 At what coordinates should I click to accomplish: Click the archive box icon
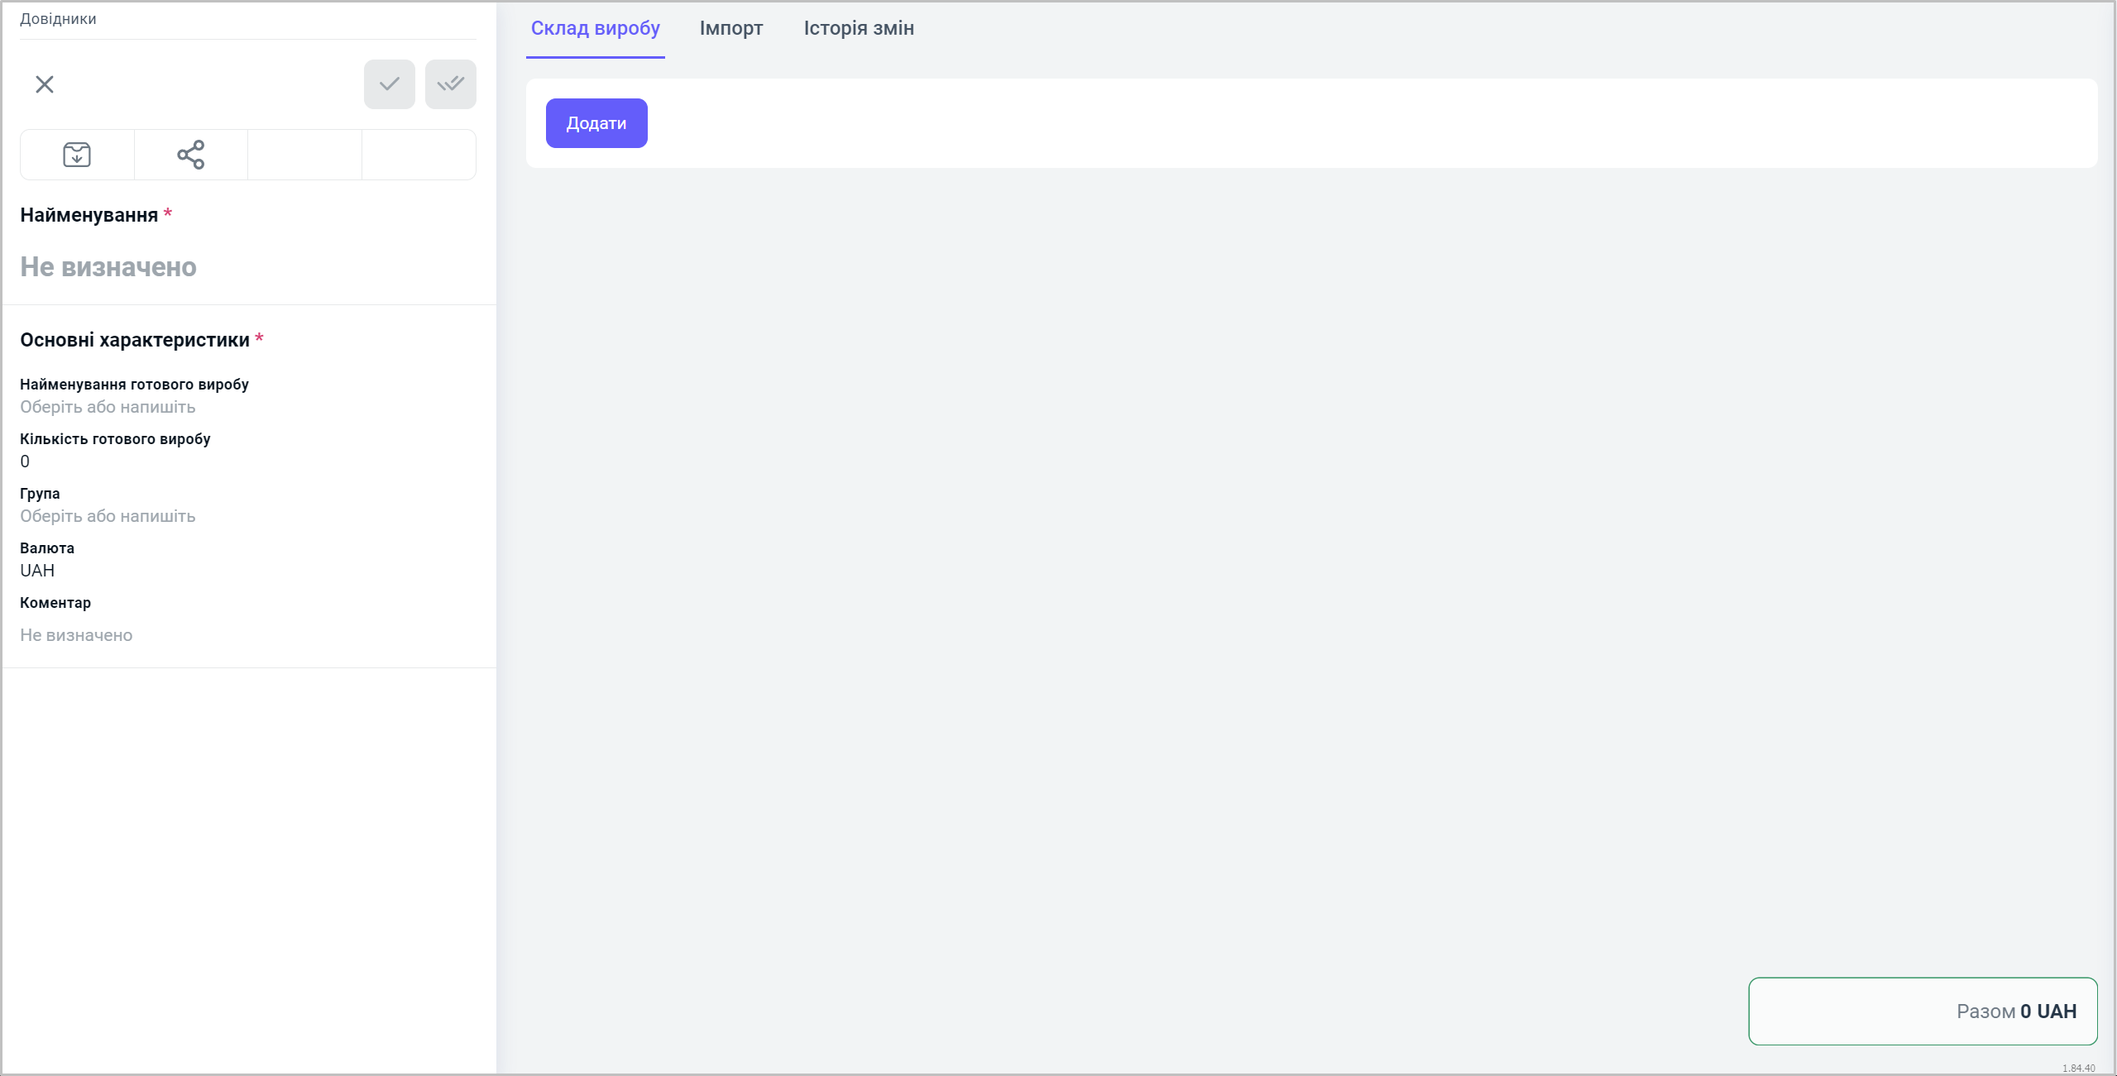point(77,155)
